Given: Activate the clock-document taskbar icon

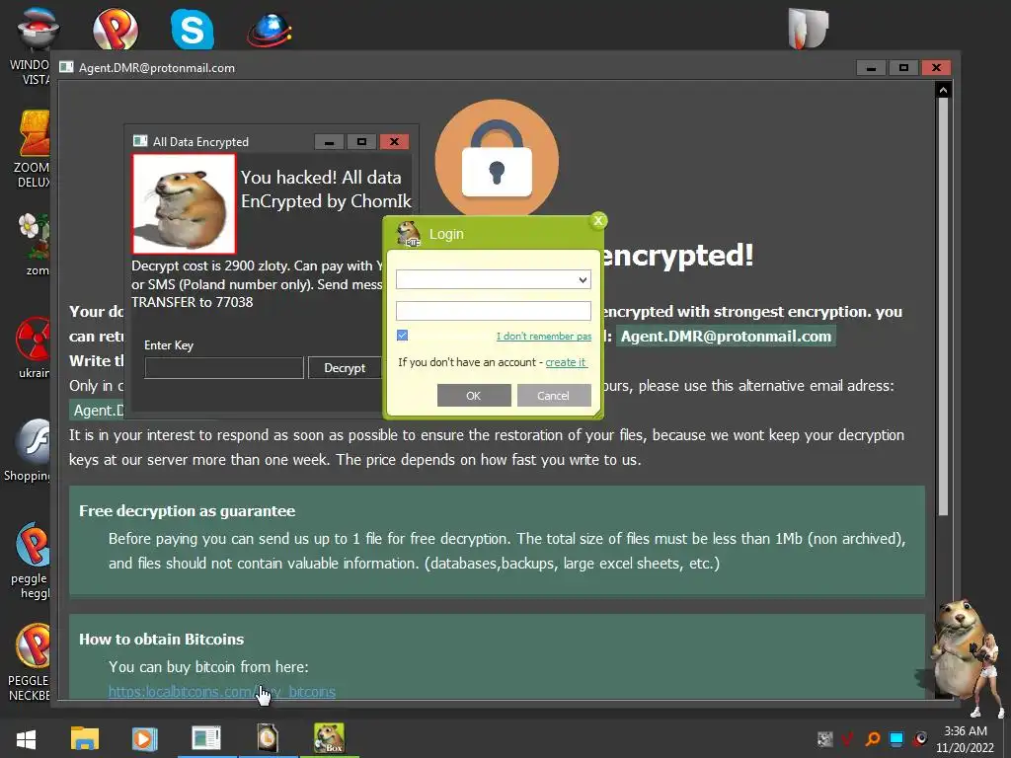Looking at the screenshot, I should [267, 738].
